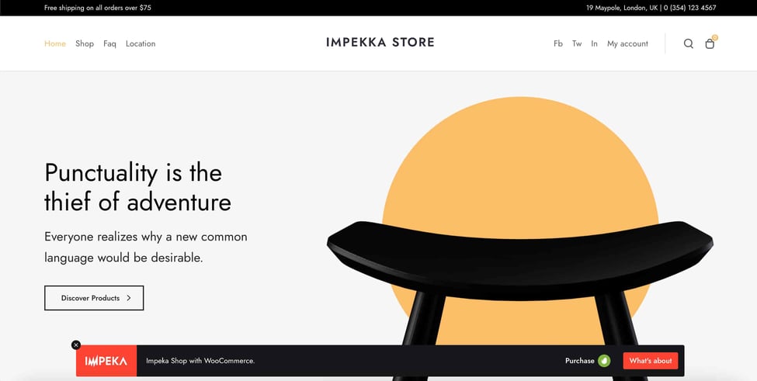Click the red IMPEKA logo in banner
Viewport: 757px width, 381px height.
[x=106, y=361]
